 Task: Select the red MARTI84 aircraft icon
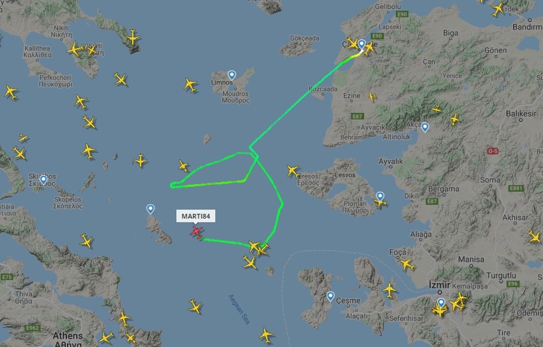[196, 232]
